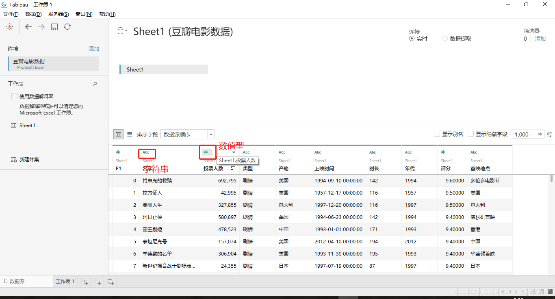The image size is (555, 299).
Task: Click the Sheet1 worksheet entry in sidebar
Action: point(27,126)
